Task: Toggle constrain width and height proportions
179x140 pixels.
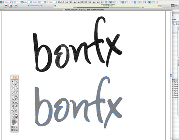Action: 145,2
